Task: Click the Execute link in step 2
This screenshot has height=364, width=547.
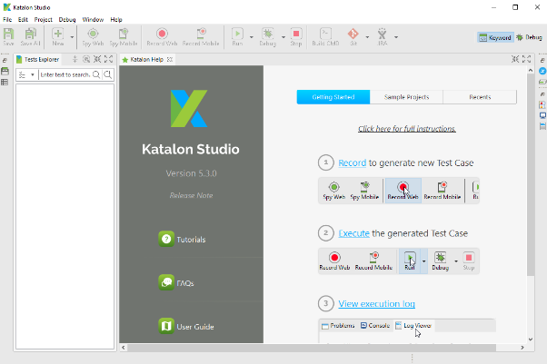Action: click(353, 233)
